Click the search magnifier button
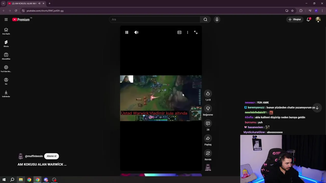This screenshot has height=183, width=326. coord(205,20)
